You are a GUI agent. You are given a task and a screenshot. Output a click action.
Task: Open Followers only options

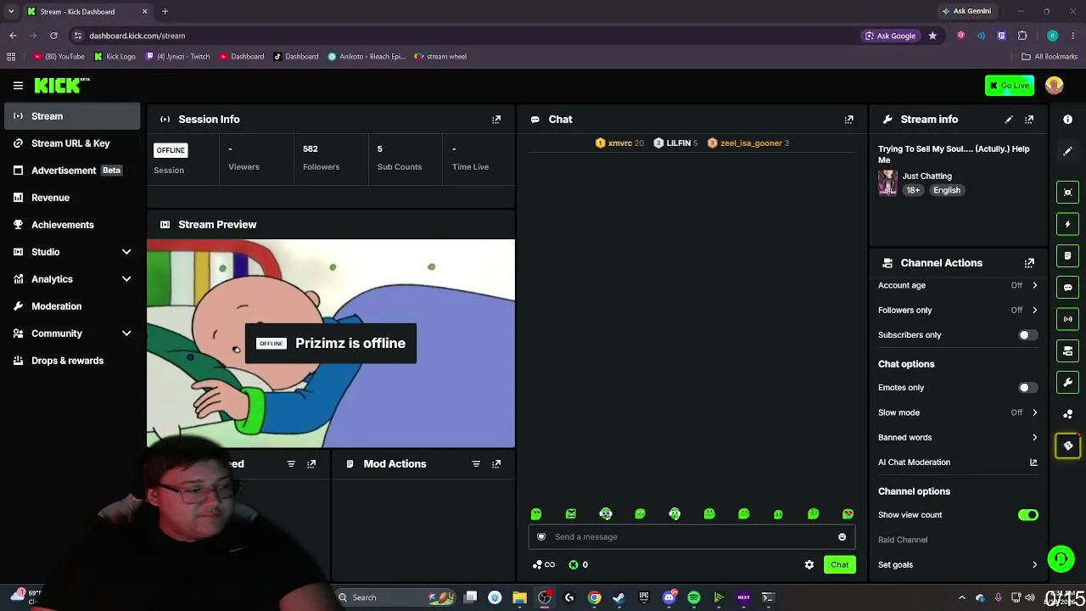(x=958, y=311)
